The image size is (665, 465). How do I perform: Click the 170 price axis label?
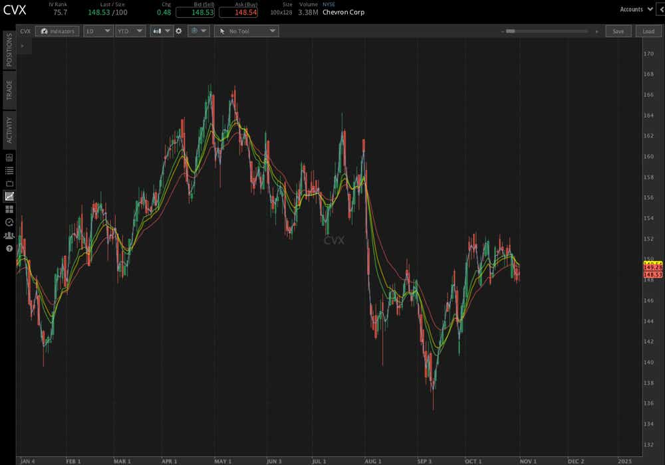648,54
